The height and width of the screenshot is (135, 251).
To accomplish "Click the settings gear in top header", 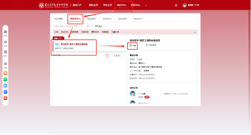I will pyautogui.click(x=176, y=5).
